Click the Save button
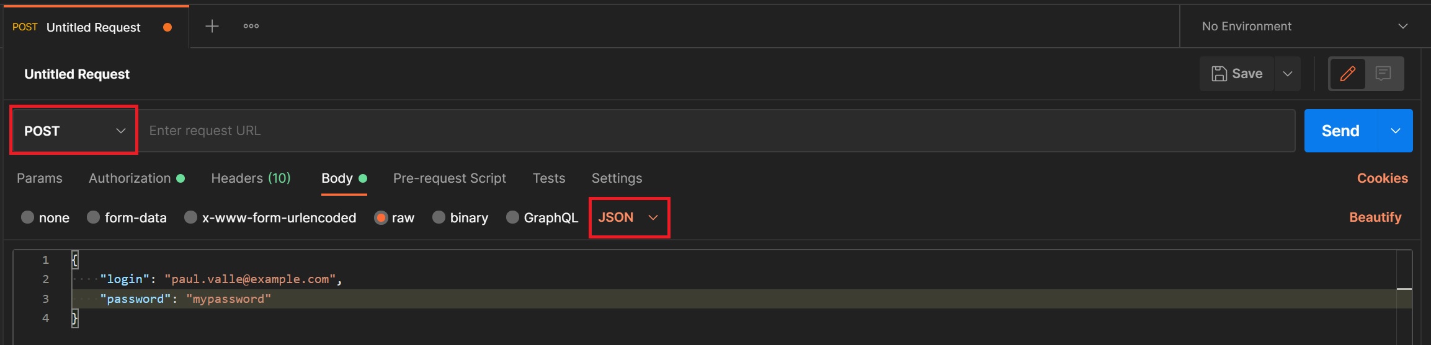Image resolution: width=1431 pixels, height=345 pixels. click(1237, 74)
